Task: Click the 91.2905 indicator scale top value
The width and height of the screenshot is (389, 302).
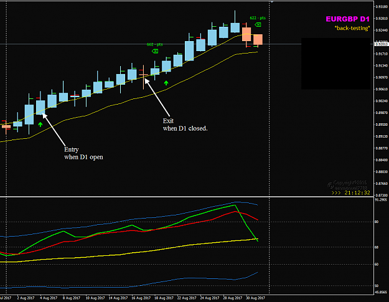Action: pyautogui.click(x=381, y=199)
